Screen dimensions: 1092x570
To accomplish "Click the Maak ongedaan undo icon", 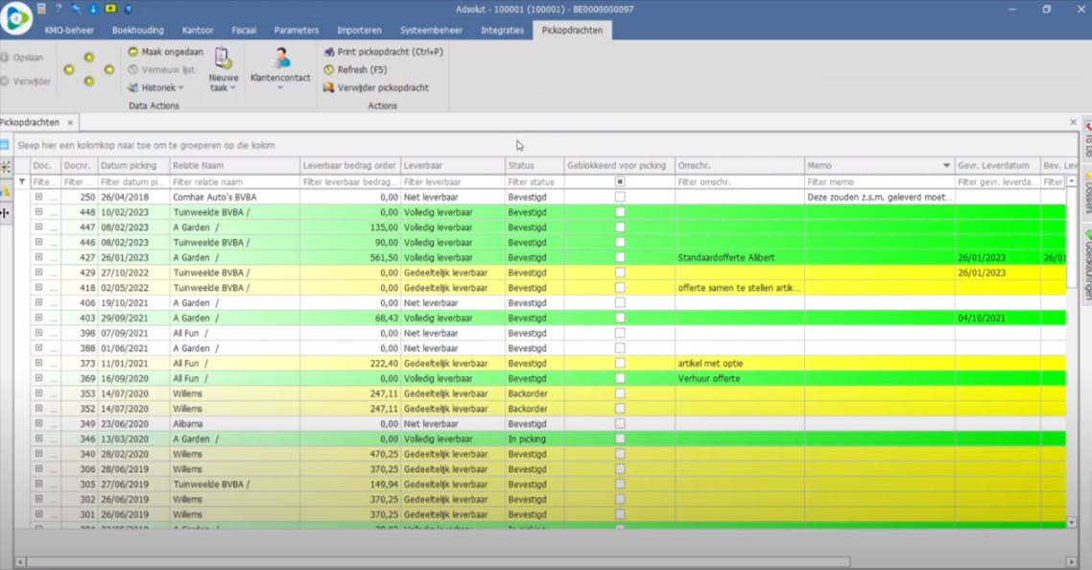I will (x=133, y=52).
